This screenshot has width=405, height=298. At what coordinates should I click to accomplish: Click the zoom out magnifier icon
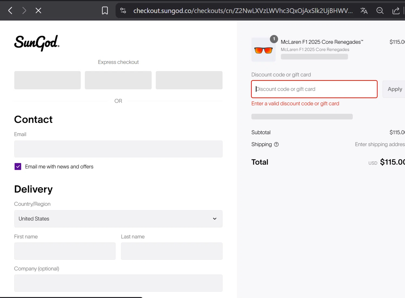pos(380,11)
